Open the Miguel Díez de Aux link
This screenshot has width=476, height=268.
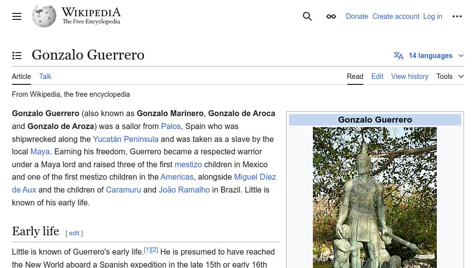(x=255, y=177)
